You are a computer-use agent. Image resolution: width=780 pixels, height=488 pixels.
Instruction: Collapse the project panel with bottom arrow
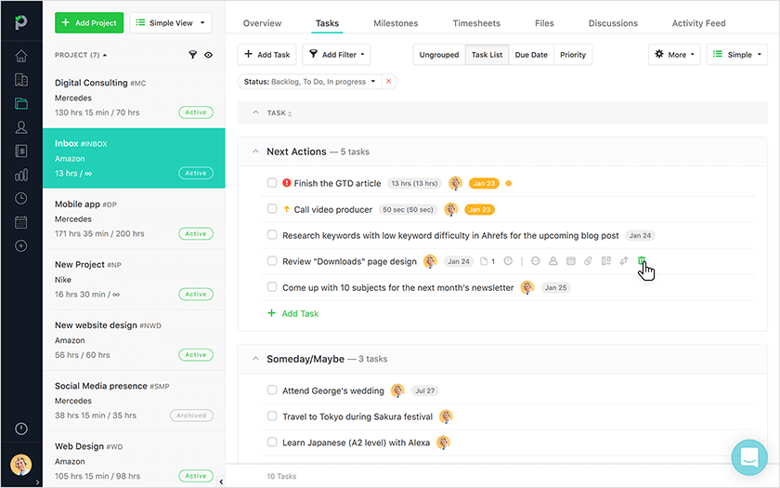coord(221,481)
